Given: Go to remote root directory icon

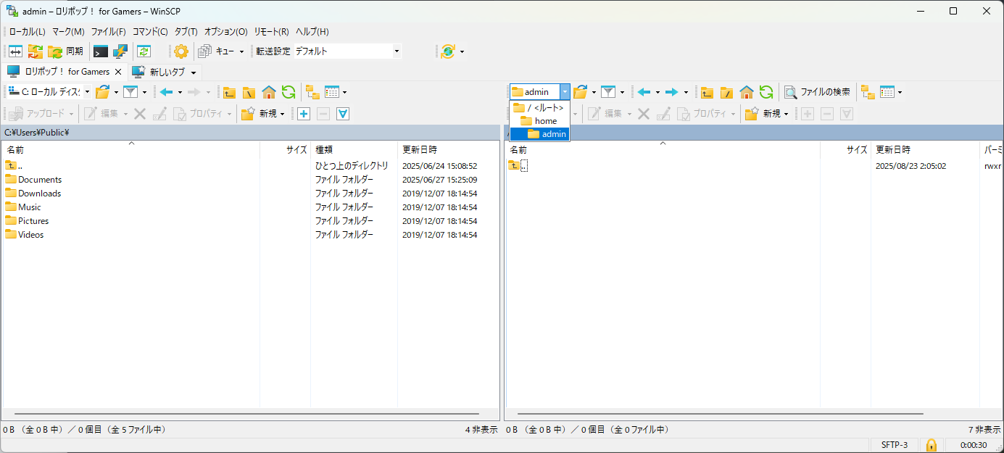Looking at the screenshot, I should pyautogui.click(x=726, y=92).
